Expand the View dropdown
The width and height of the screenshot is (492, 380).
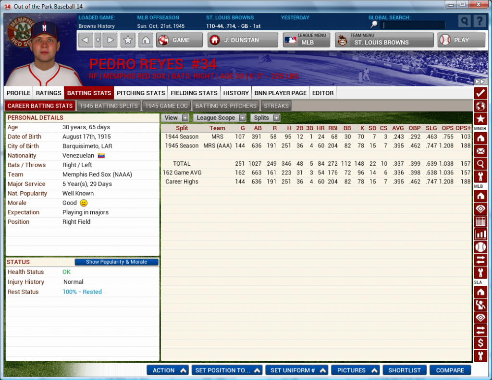pyautogui.click(x=175, y=118)
